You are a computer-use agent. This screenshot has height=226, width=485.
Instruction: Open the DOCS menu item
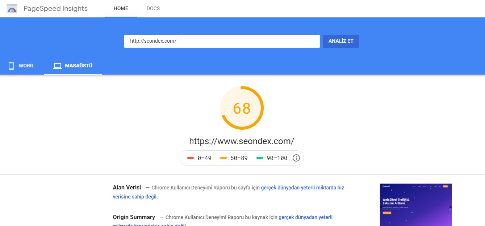[x=153, y=8]
